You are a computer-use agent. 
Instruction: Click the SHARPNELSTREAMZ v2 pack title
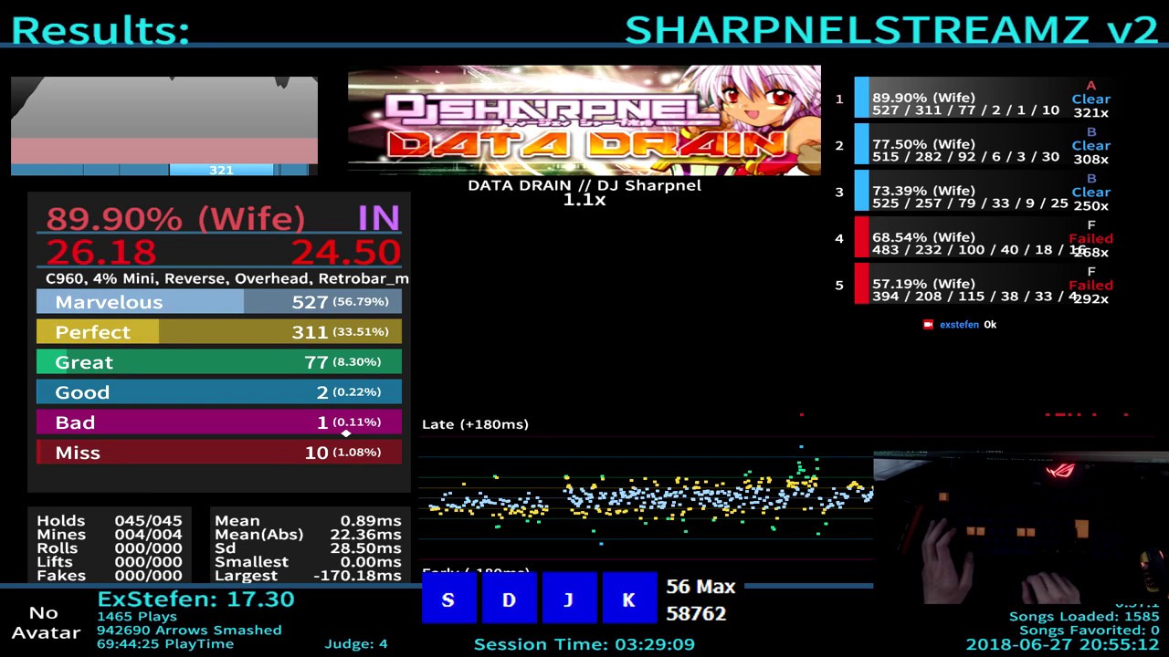coord(891,30)
